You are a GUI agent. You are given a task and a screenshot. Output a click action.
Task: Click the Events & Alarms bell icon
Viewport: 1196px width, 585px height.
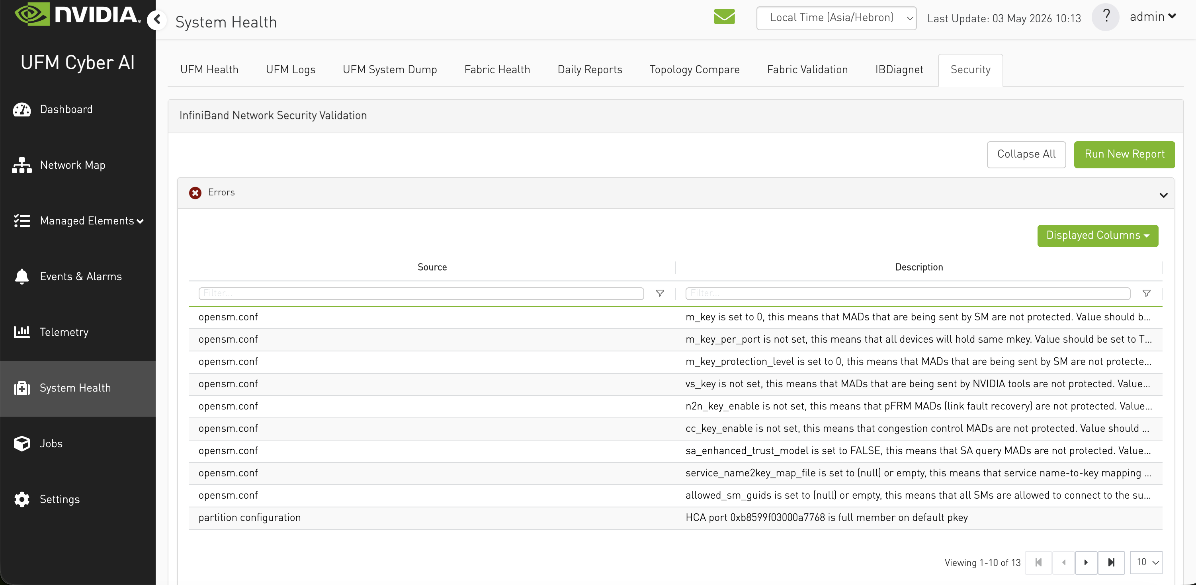[22, 277]
